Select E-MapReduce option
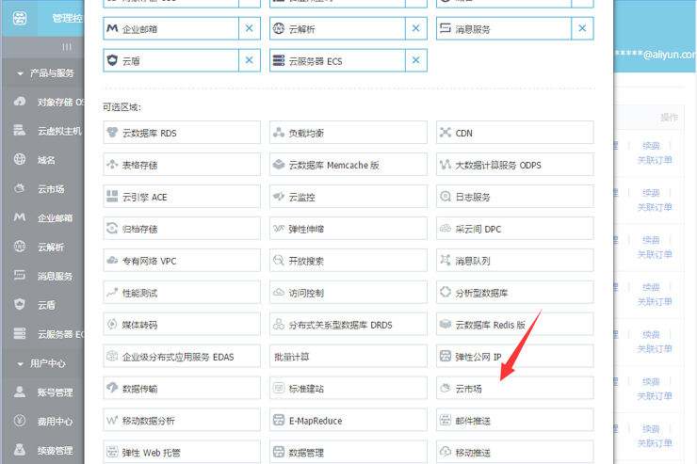The height and width of the screenshot is (464, 697). [348, 421]
